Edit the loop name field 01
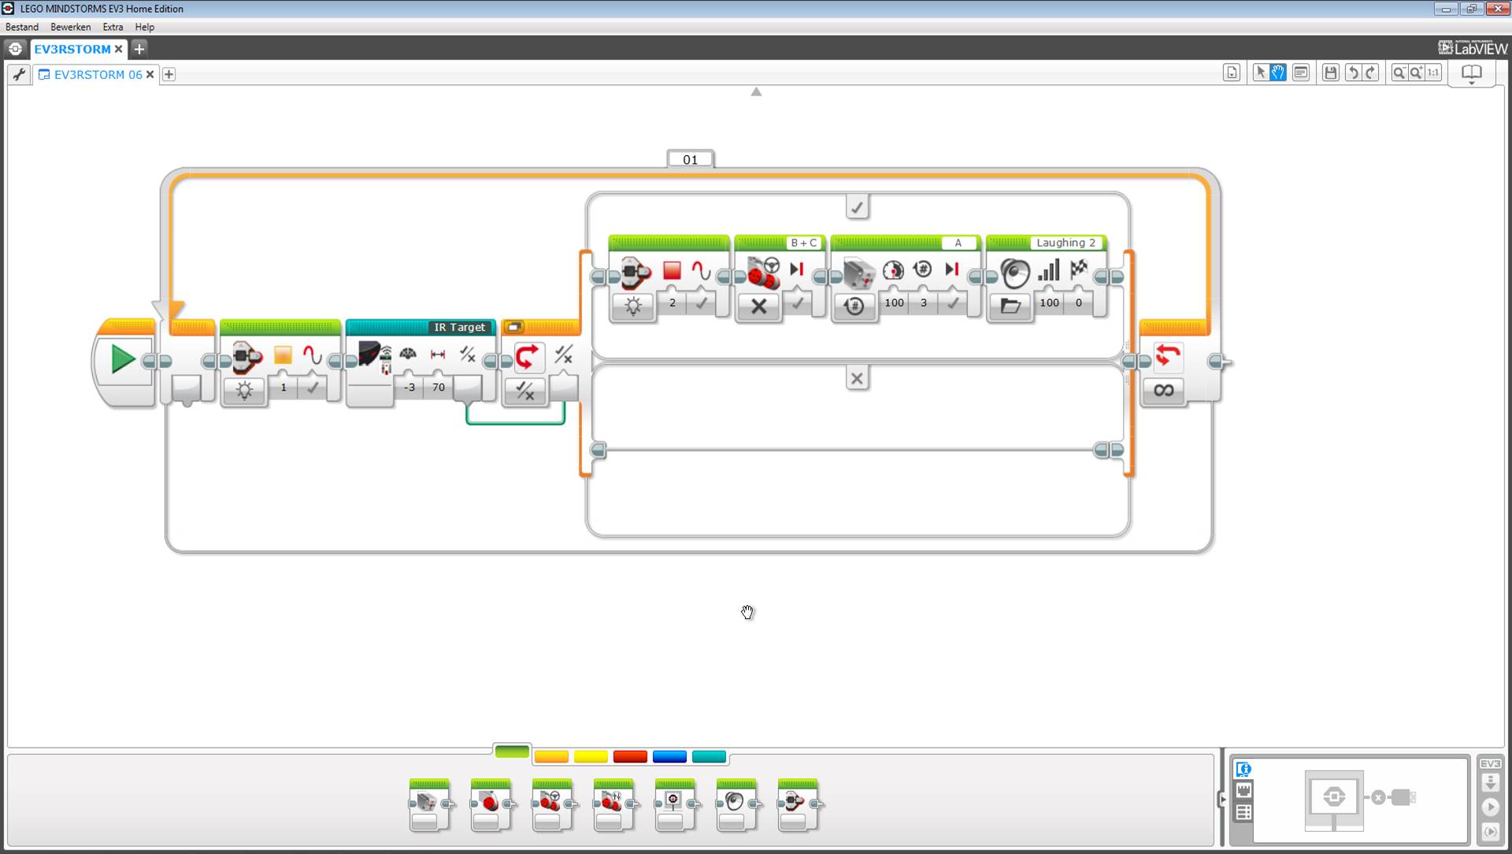The height and width of the screenshot is (854, 1512). click(691, 159)
